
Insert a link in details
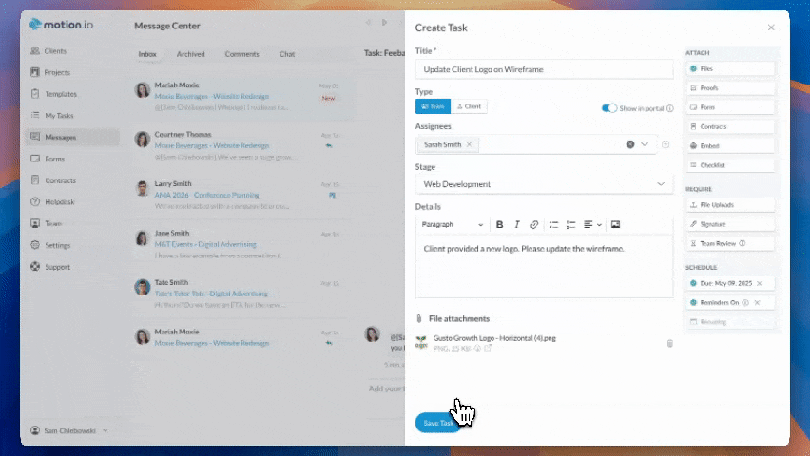(534, 224)
